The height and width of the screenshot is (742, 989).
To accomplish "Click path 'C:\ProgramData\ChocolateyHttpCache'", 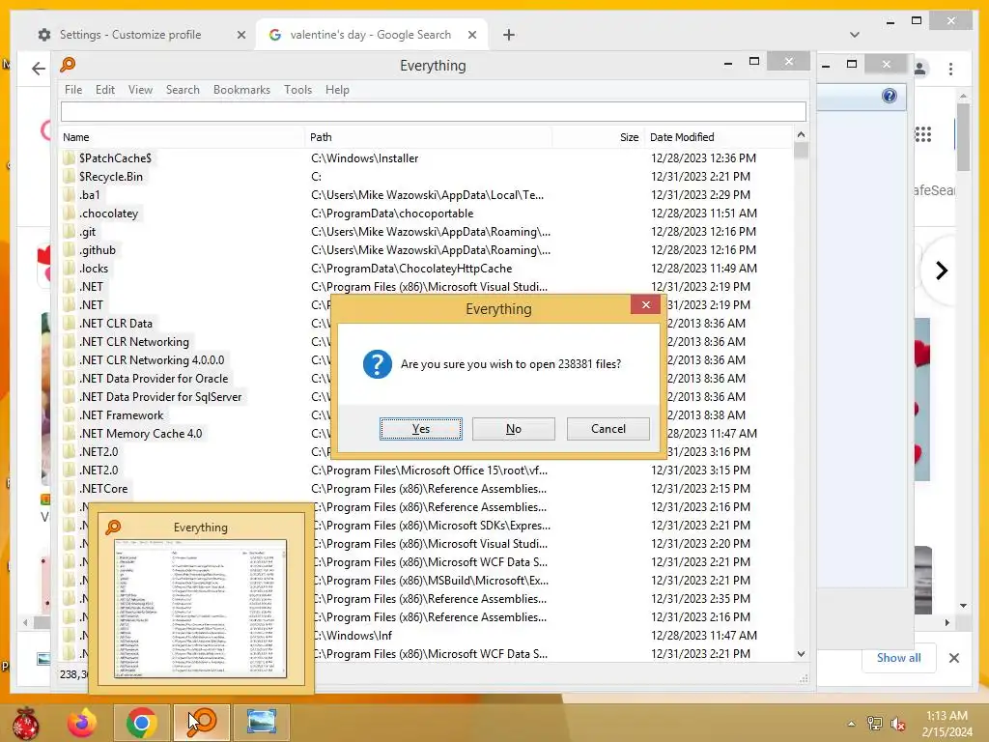I will (x=411, y=269).
